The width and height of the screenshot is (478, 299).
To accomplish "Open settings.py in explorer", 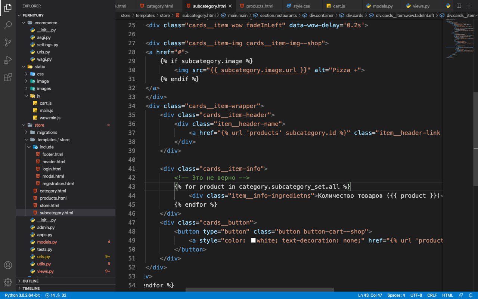I will point(47,45).
